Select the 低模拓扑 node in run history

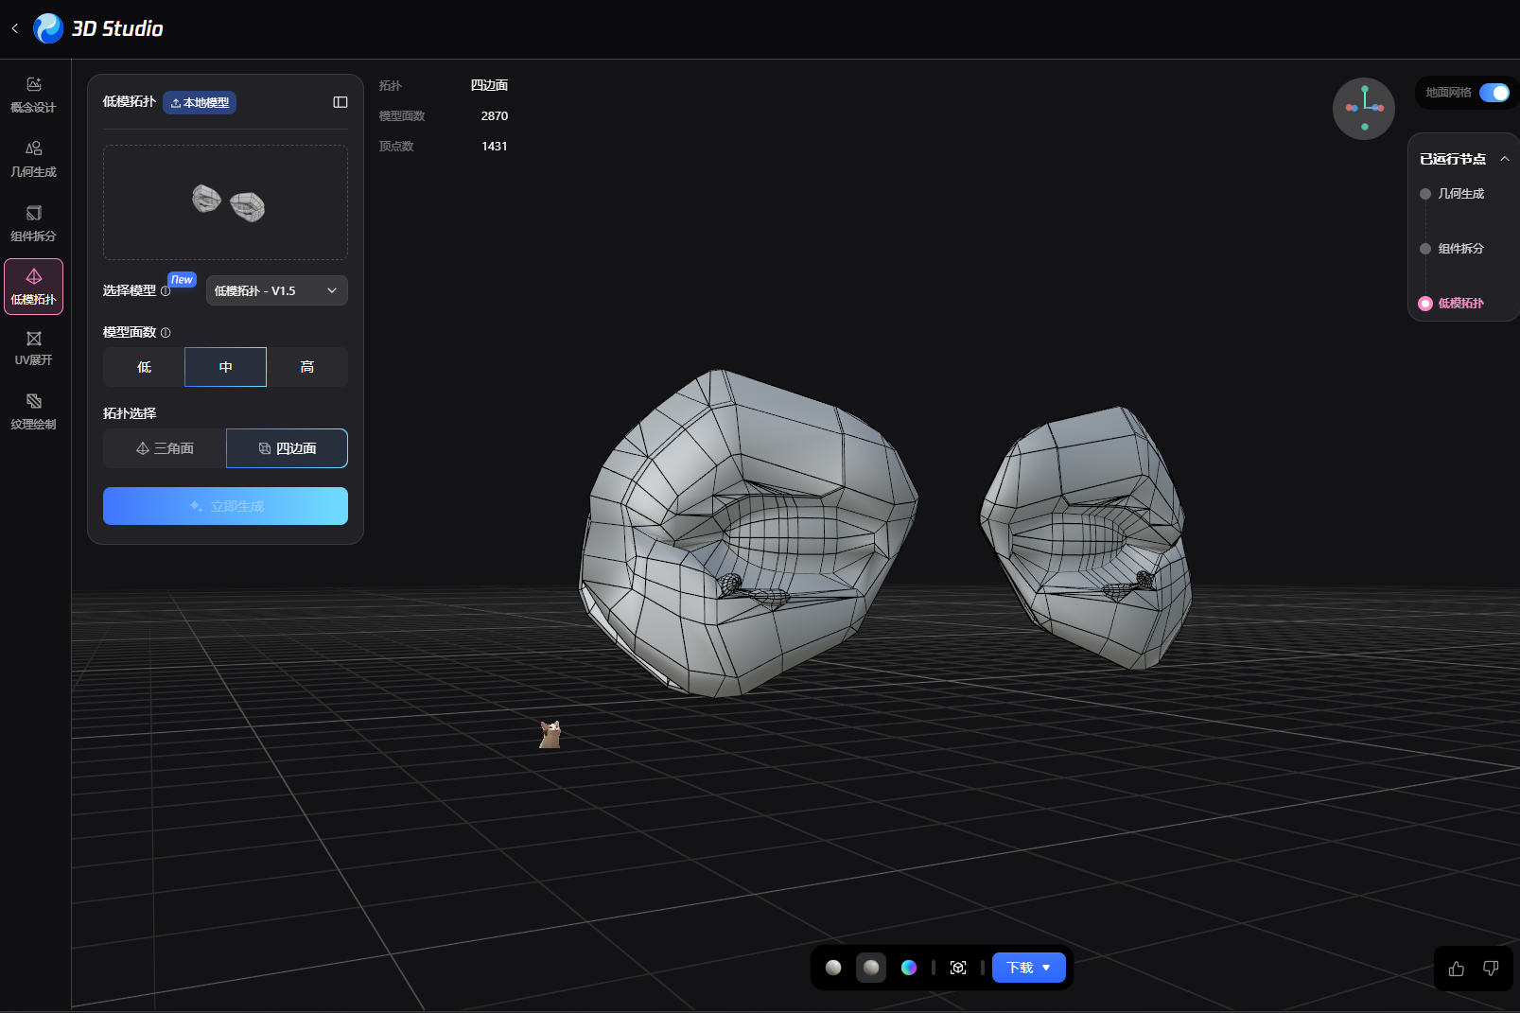point(1452,304)
